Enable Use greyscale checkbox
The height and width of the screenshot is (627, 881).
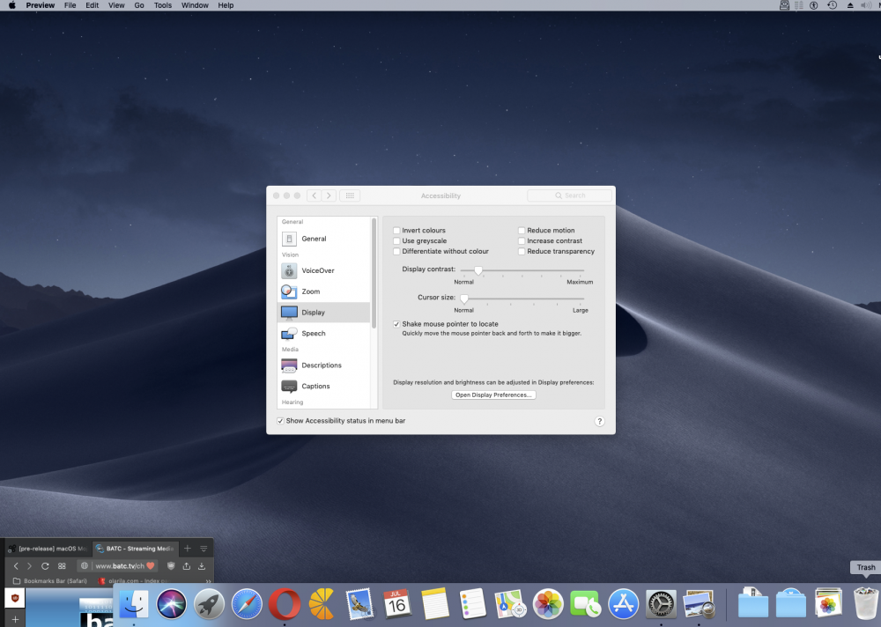point(396,241)
